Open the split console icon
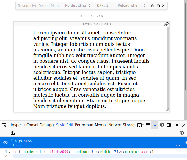This screenshot has height=160, width=187. pyautogui.click(x=148, y=125)
